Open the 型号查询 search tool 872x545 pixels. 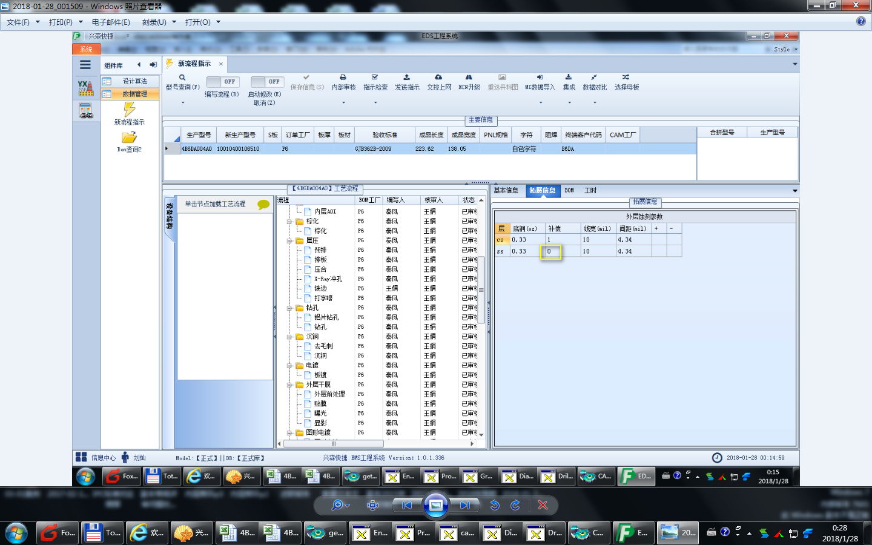[x=182, y=78]
